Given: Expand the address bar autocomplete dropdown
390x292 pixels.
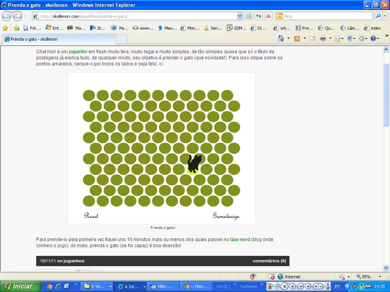Looking at the screenshot, I should point(240,16).
